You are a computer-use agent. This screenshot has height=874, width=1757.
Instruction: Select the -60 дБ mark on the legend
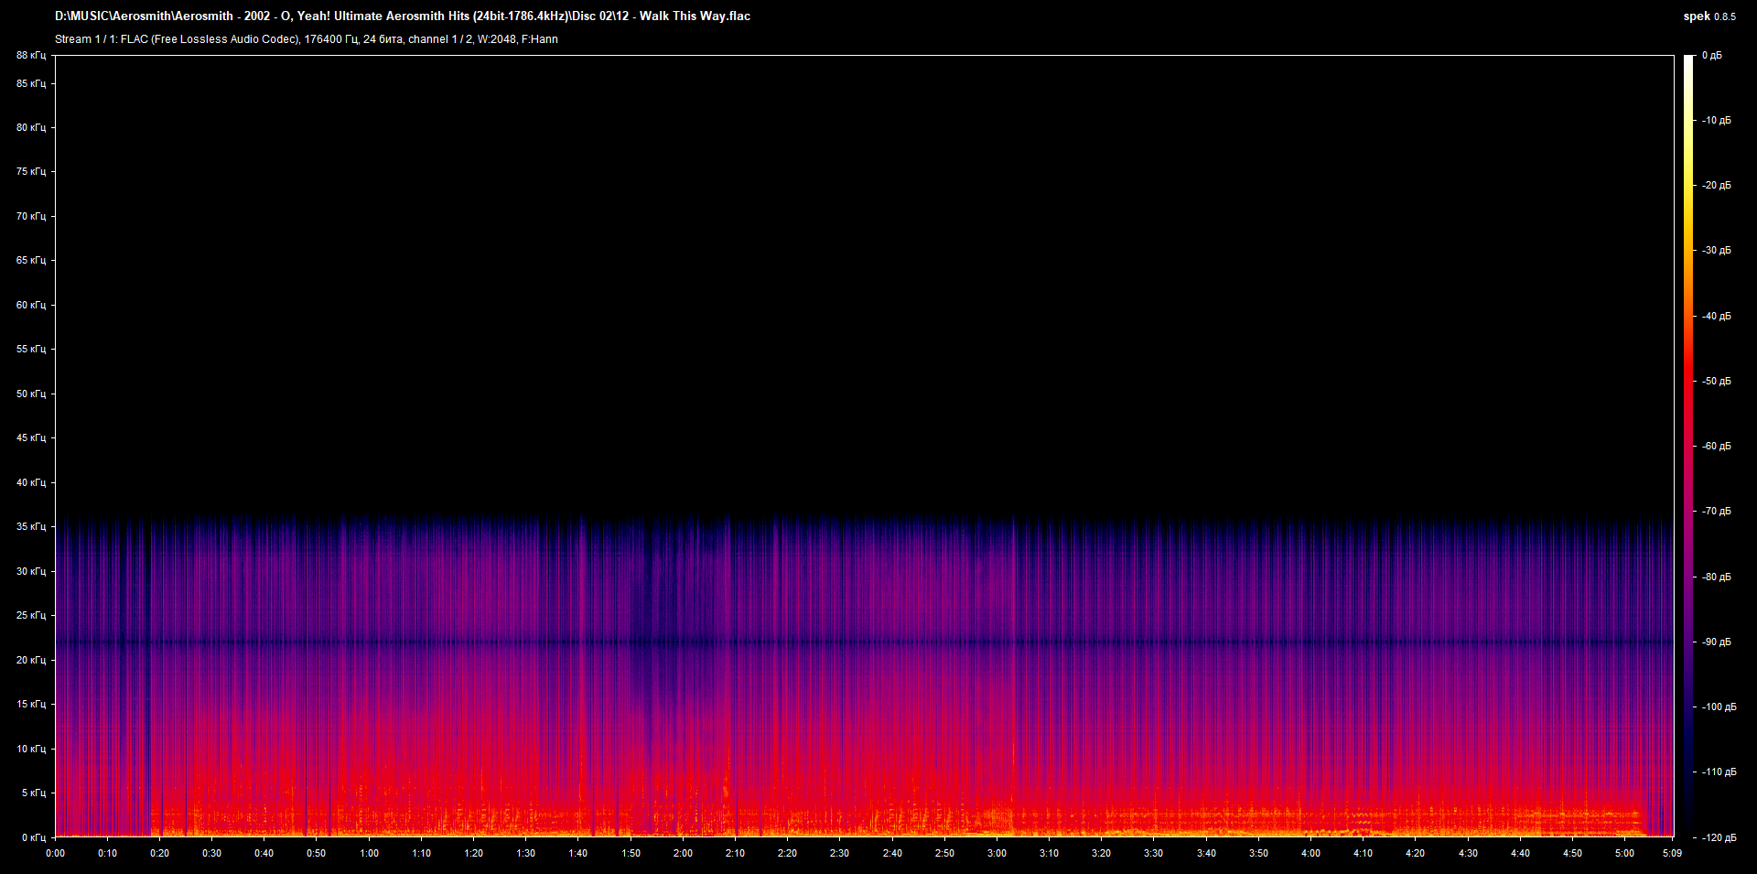[x=1715, y=447]
